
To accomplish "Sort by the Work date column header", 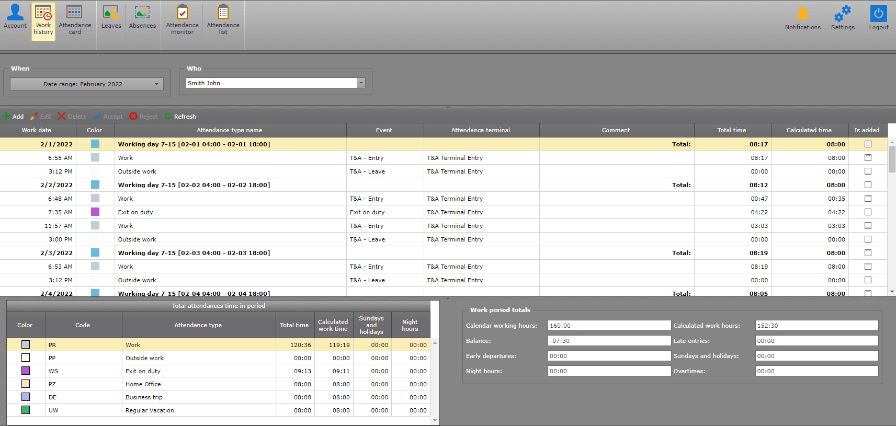I will [x=37, y=130].
